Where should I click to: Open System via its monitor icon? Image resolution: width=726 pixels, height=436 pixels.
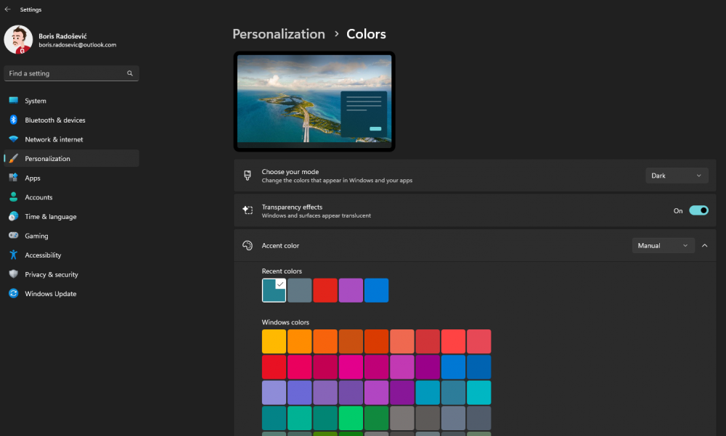pyautogui.click(x=13, y=100)
